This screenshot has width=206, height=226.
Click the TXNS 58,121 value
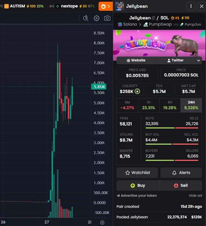pyautogui.click(x=126, y=124)
